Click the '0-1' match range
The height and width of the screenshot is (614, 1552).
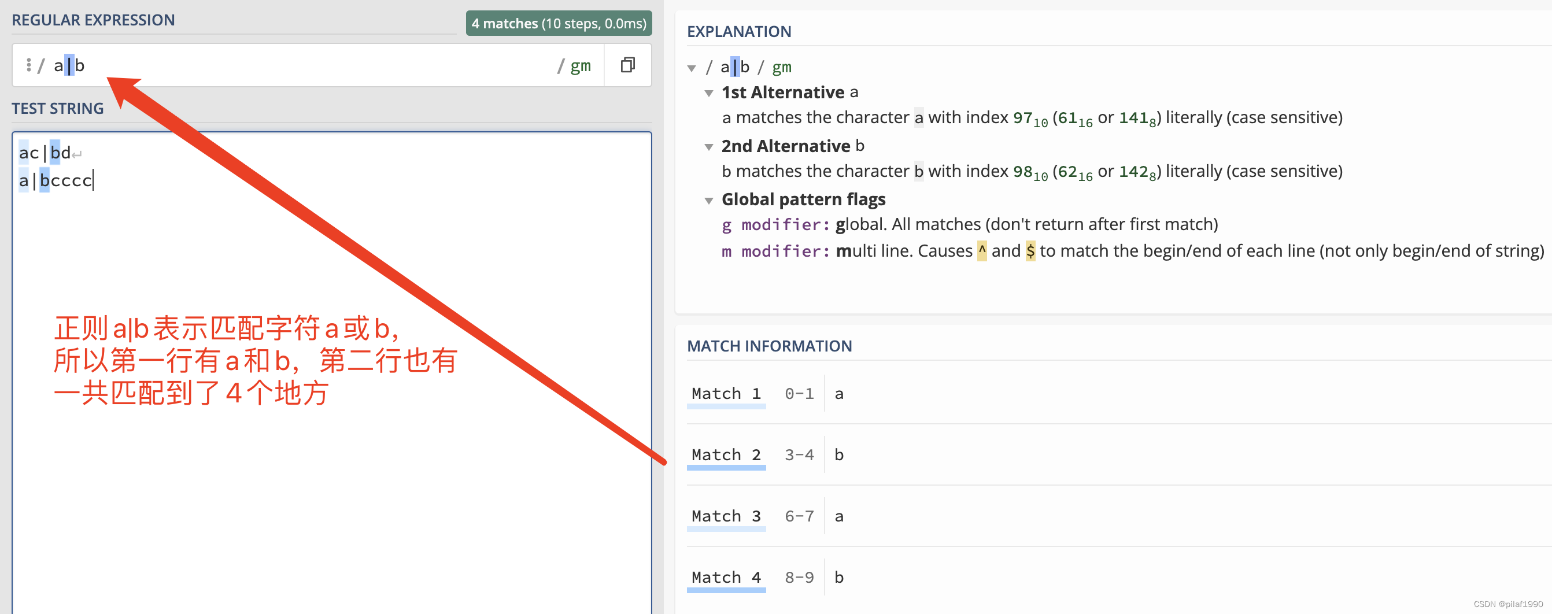(x=799, y=394)
